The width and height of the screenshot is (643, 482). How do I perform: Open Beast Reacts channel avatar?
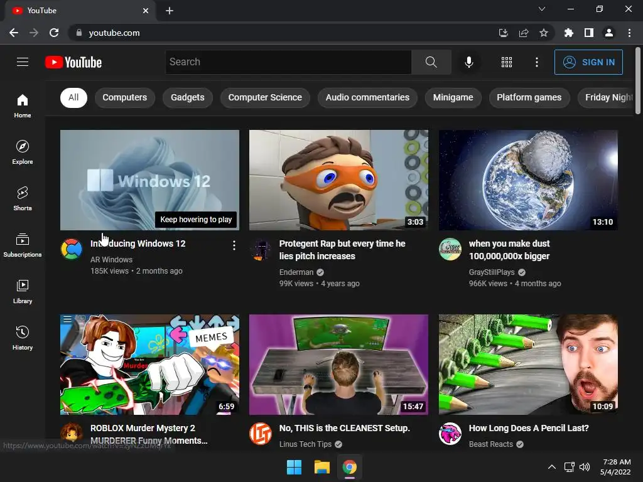450,434
